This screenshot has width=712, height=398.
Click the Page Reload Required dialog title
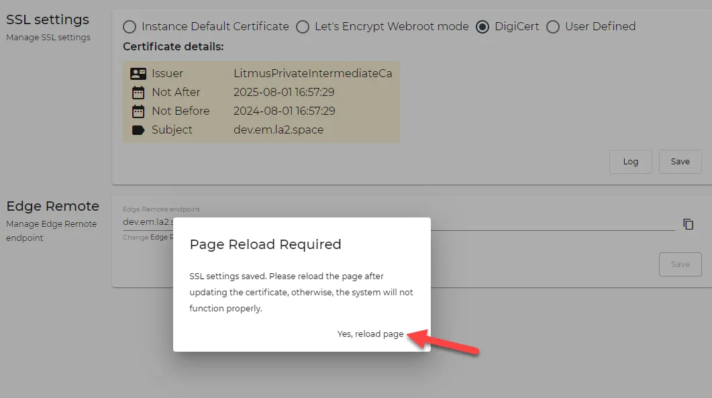(265, 244)
